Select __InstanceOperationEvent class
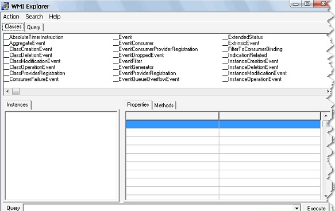Viewport: 335px width, 211px height. tap(252, 79)
